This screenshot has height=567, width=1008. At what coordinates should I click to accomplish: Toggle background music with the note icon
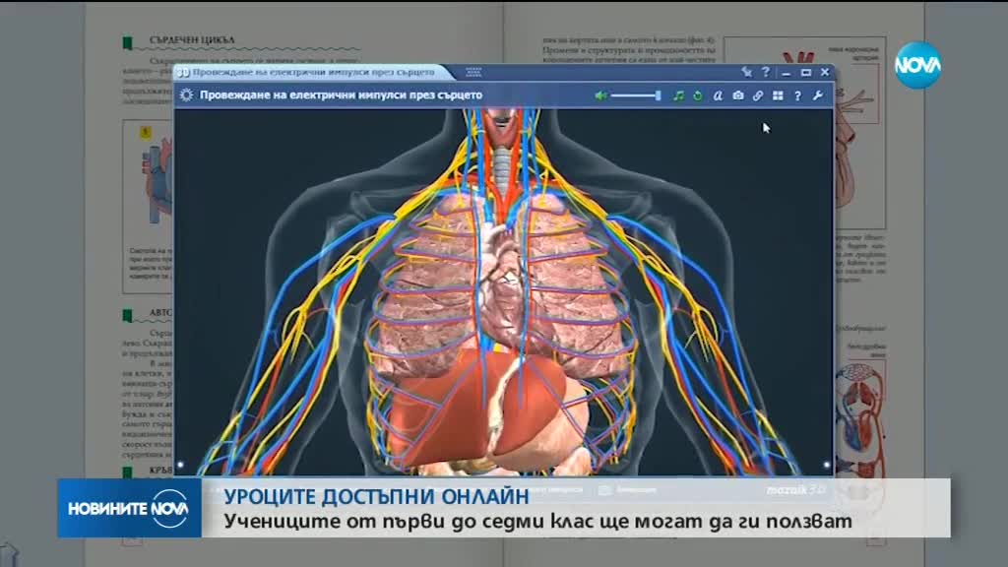click(678, 95)
